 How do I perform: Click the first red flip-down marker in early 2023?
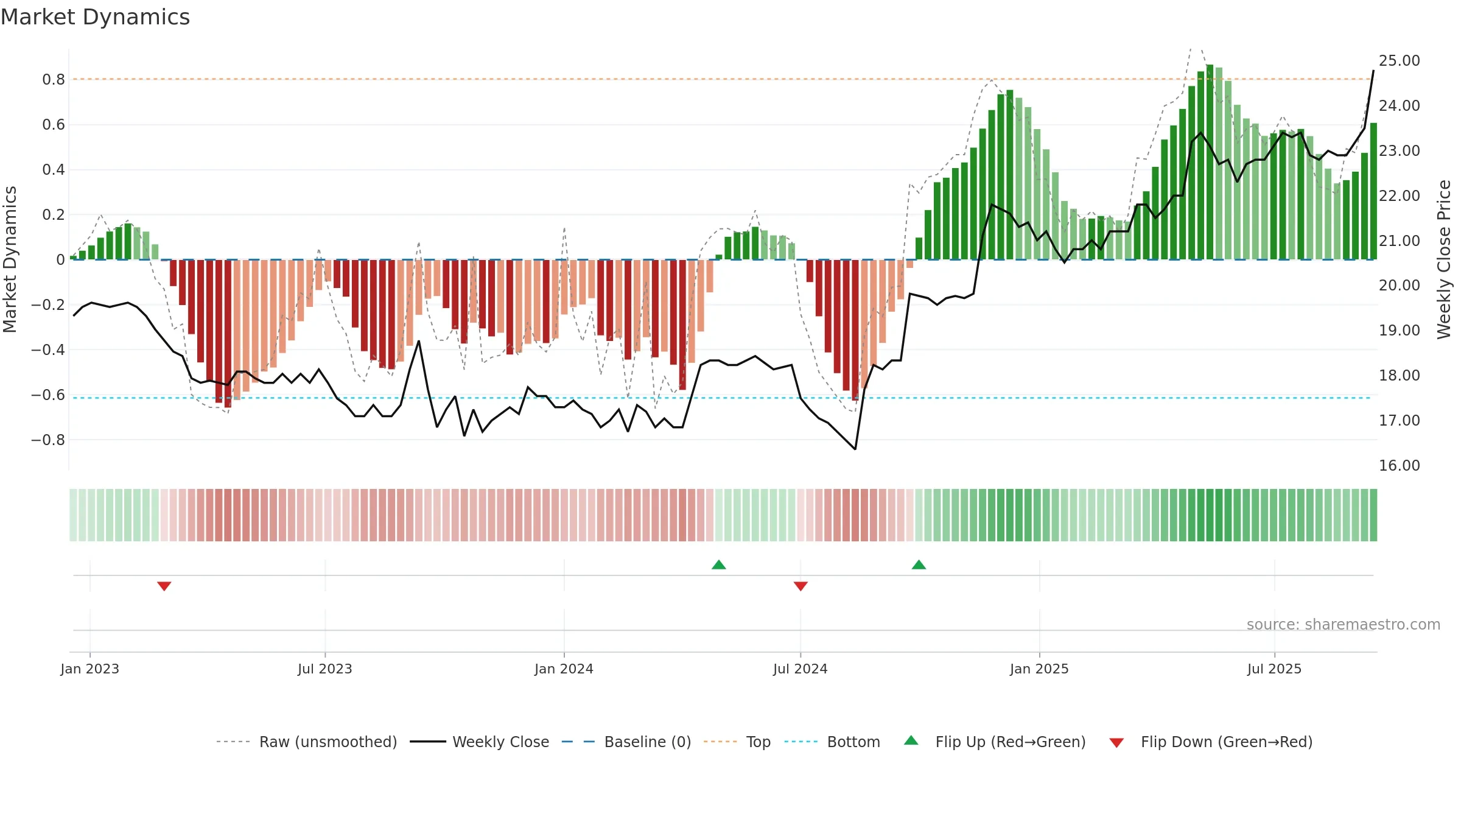pos(164,586)
